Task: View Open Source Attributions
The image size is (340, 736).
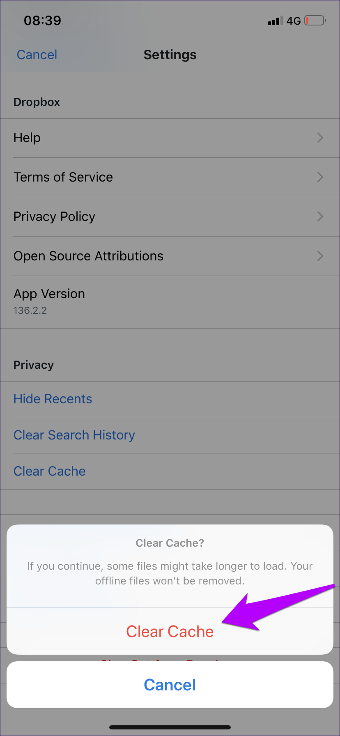Action: tap(88, 256)
